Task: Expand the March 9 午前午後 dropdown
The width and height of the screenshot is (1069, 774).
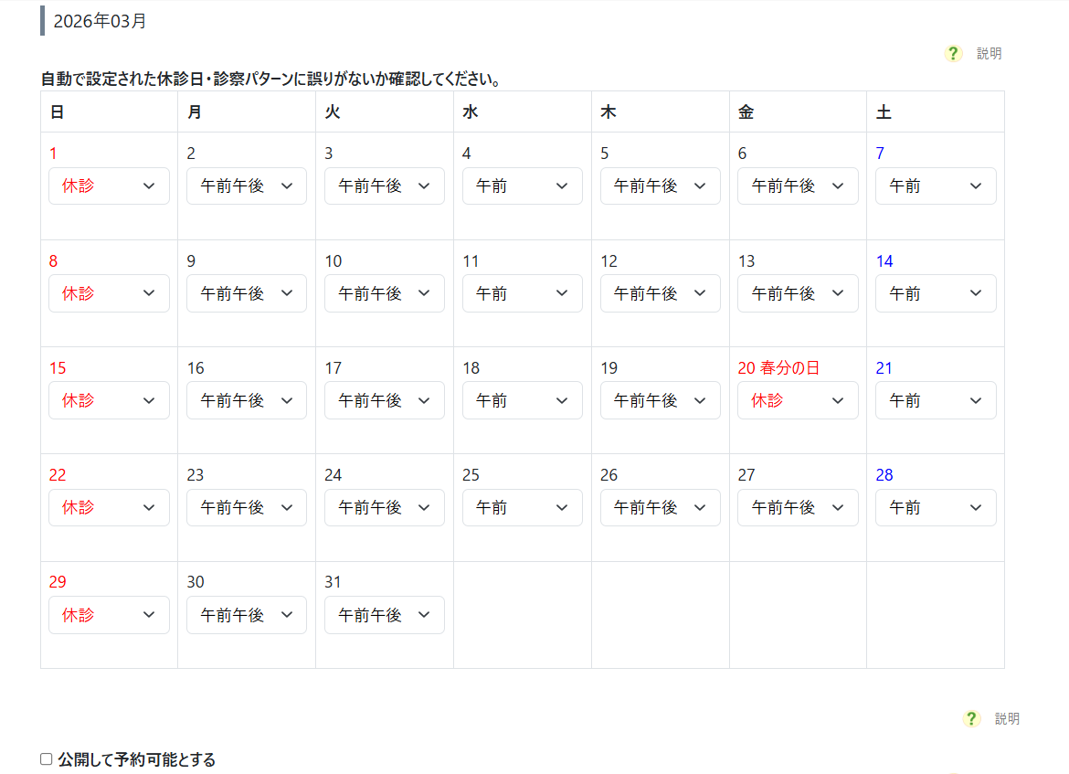Action: [246, 293]
